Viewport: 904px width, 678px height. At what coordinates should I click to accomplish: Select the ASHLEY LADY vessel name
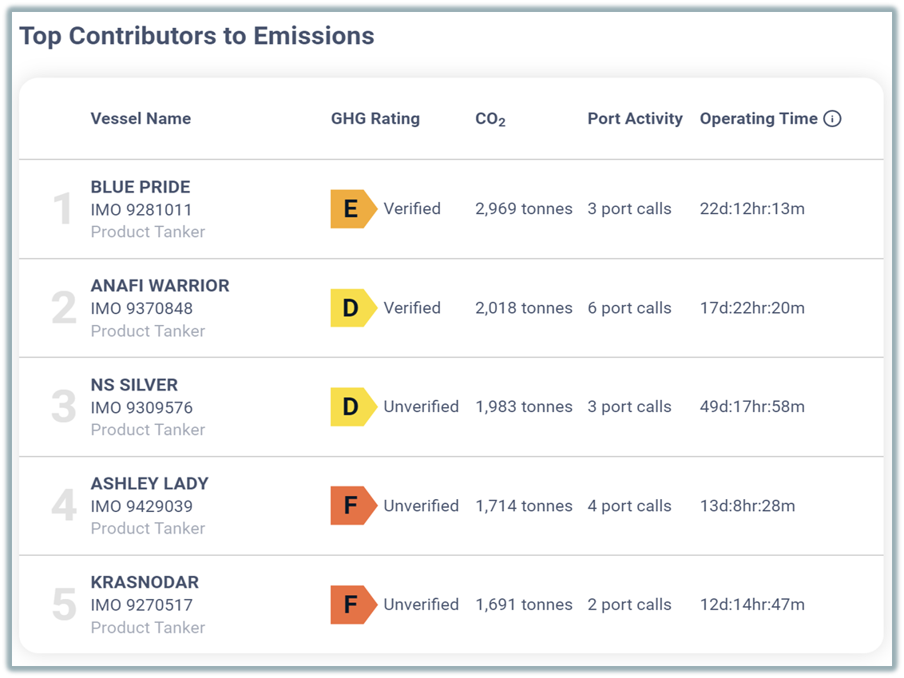pyautogui.click(x=149, y=484)
